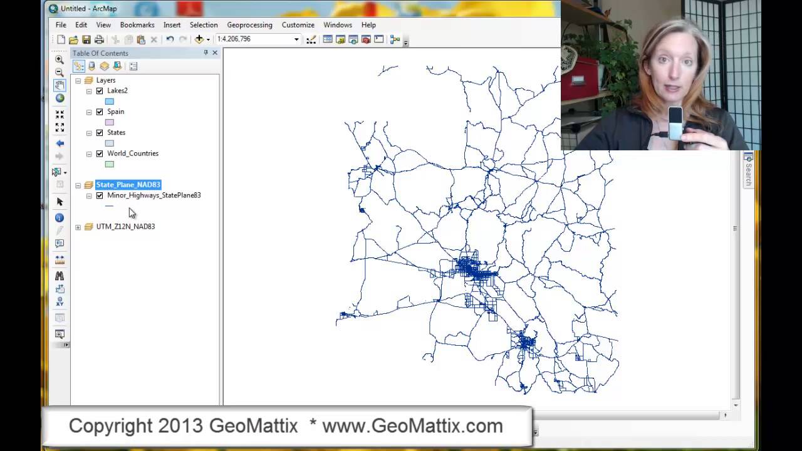The image size is (802, 451).
Task: Collapse the States layer legend
Action: [89, 133]
